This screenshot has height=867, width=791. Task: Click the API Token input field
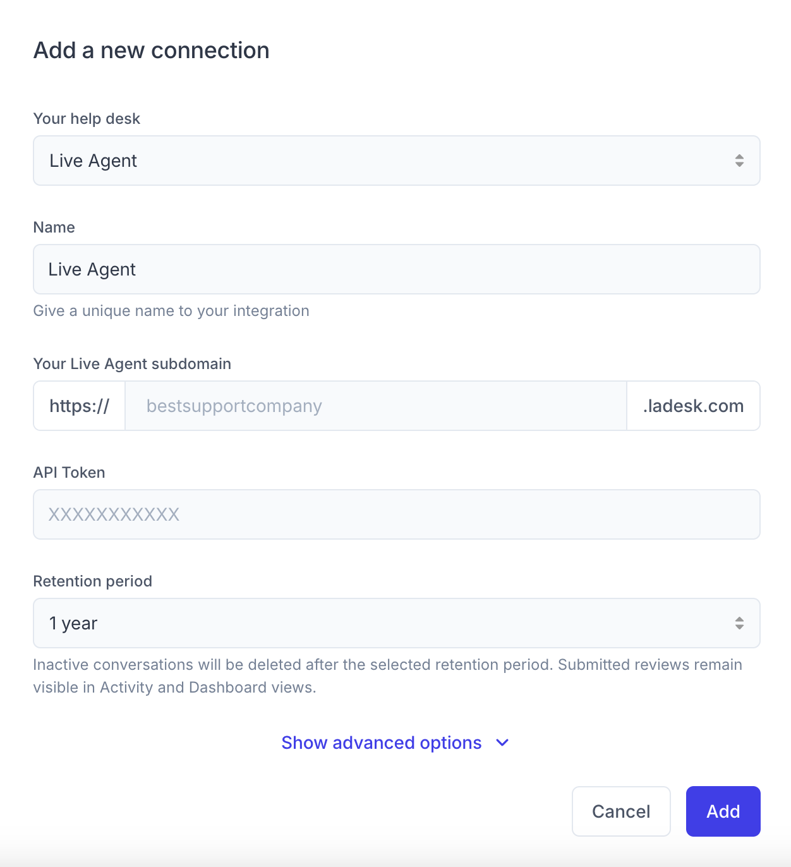[x=397, y=514]
